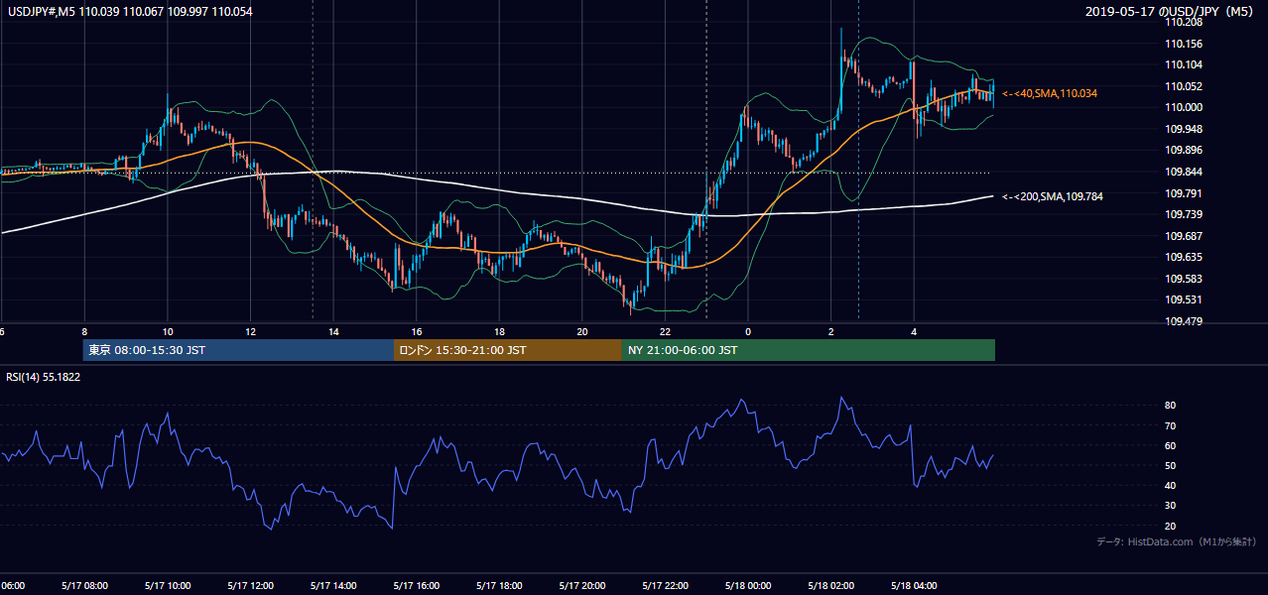Click price axis label 109.687
The height and width of the screenshot is (595, 1268).
[1185, 236]
